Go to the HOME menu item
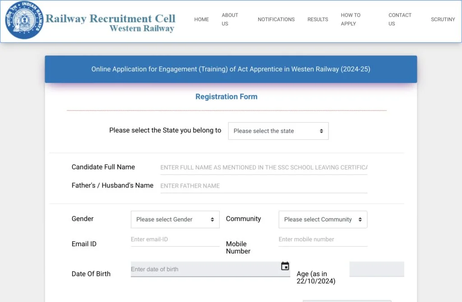Viewport: 462px width, 302px height. pyautogui.click(x=202, y=19)
